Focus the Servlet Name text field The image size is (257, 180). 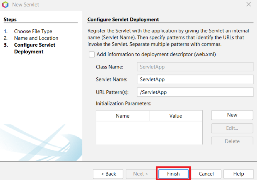(x=195, y=79)
